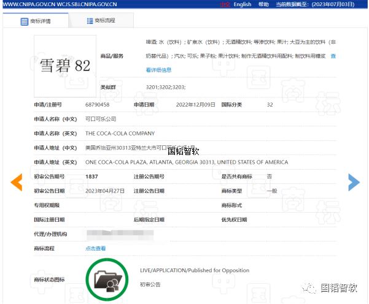369x304 pixels.
Task: Switch to the 商标流程 tab
Action: point(101,20)
